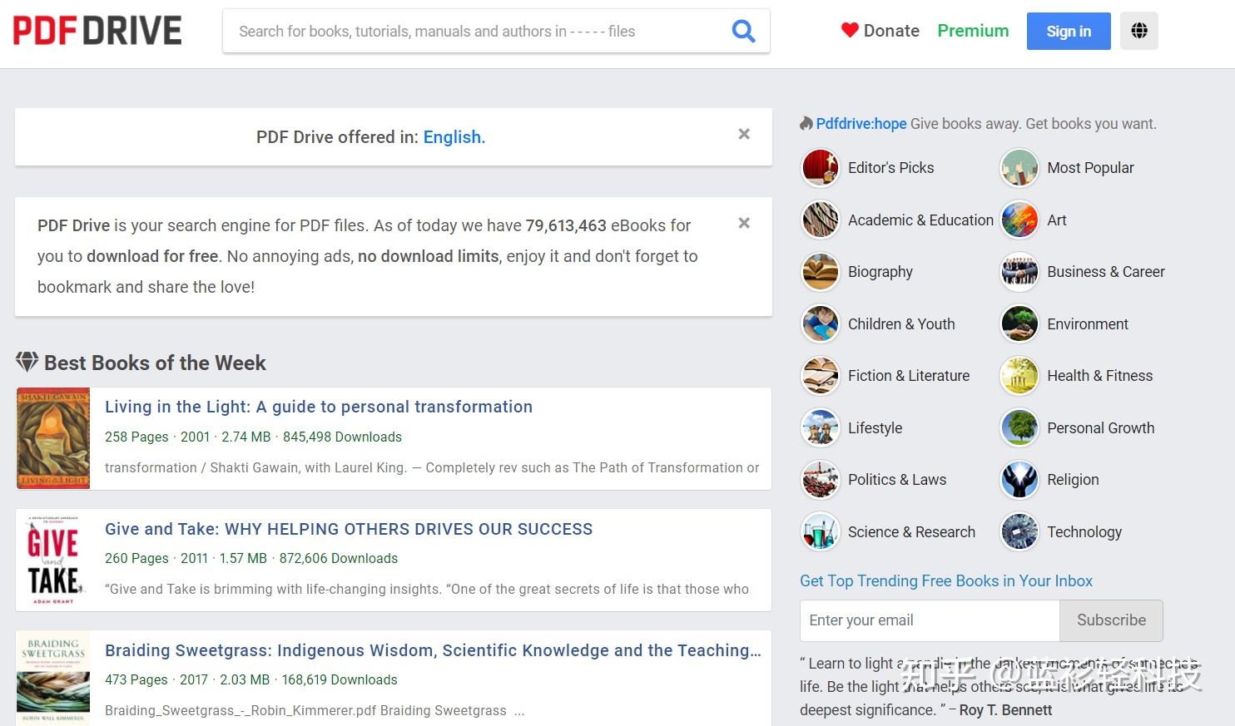Open the Academic & Education category link

pos(920,220)
